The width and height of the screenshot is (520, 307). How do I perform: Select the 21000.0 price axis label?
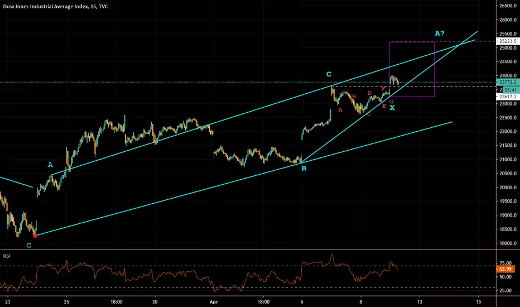pos(508,159)
